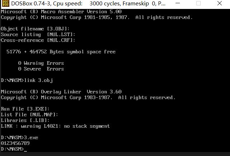
Task: Click the '3.exe' command text
Action: click(x=31, y=137)
